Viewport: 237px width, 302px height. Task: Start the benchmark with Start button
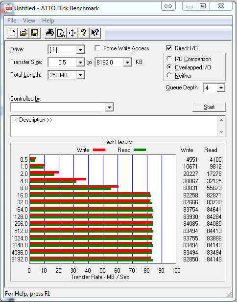coord(209,107)
